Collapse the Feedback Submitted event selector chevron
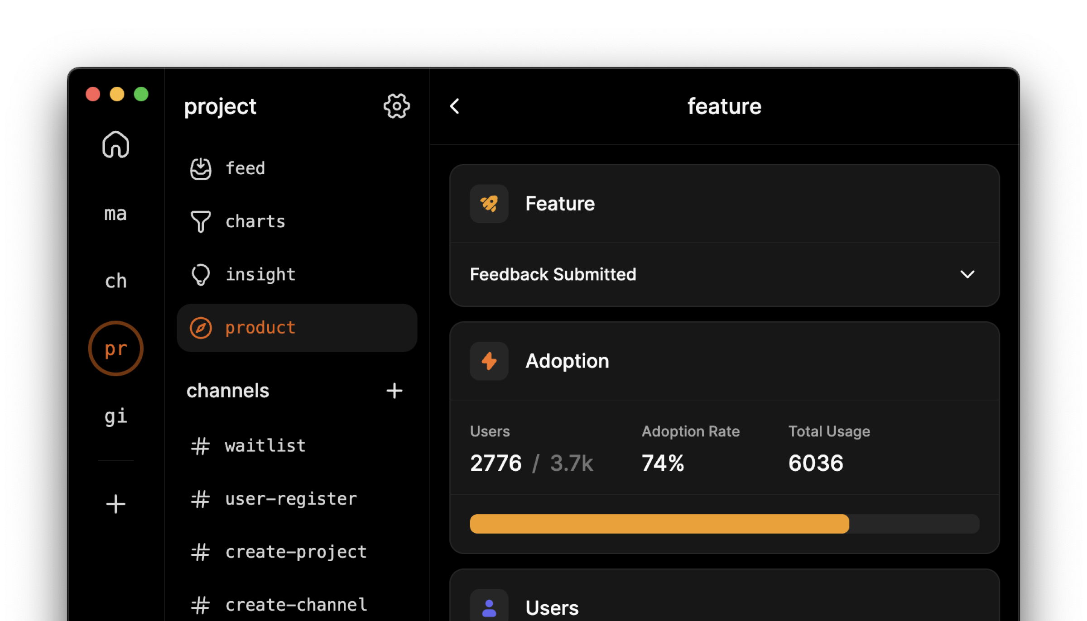Image resolution: width=1087 pixels, height=621 pixels. [x=967, y=274]
